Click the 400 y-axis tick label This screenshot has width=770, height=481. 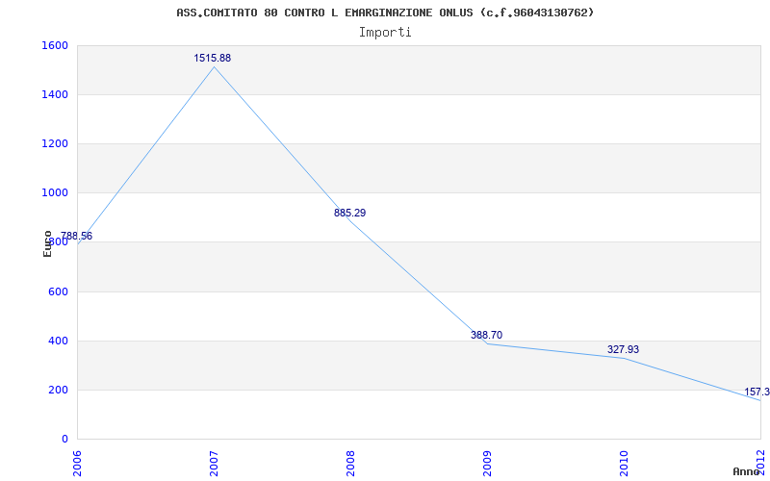57,341
